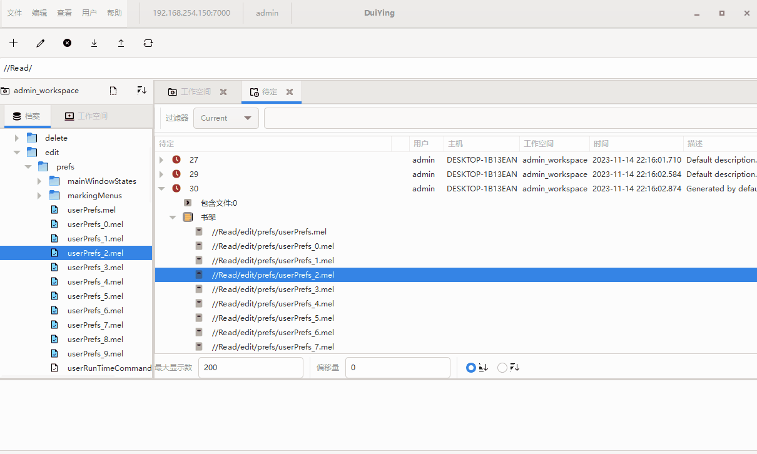Click the refresh sync toolbar icon
Image resolution: width=757 pixels, height=454 pixels.
pyautogui.click(x=148, y=43)
